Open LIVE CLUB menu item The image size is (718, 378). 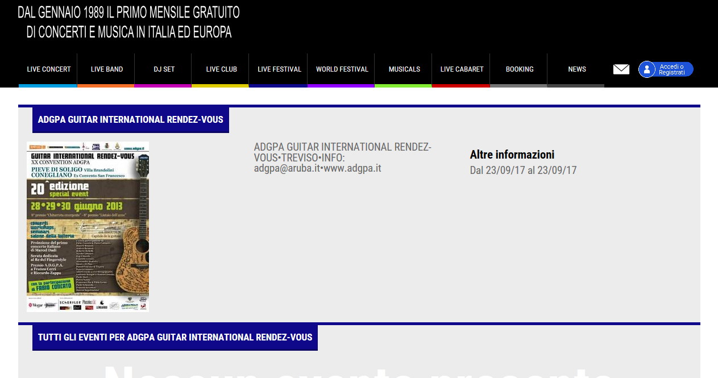tap(221, 70)
